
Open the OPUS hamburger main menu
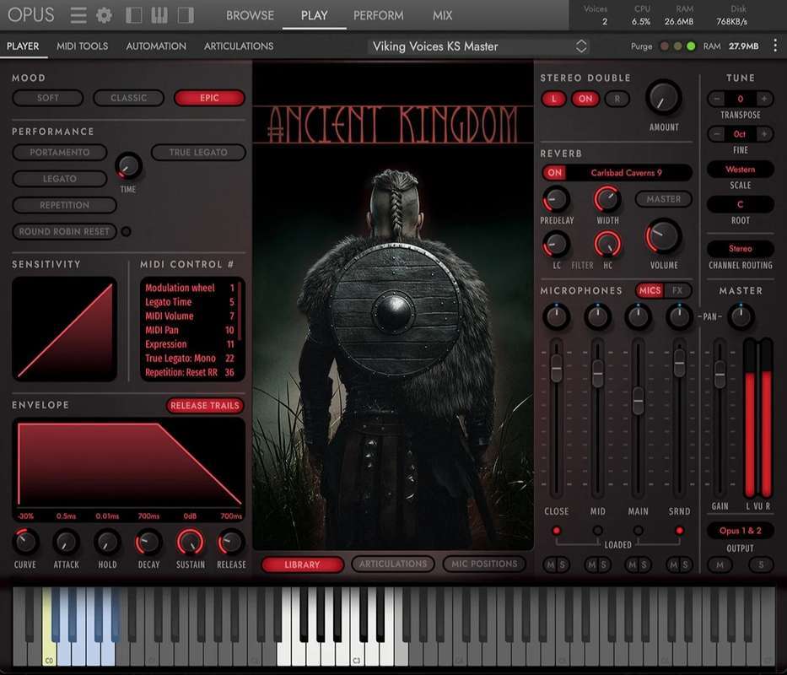(x=78, y=15)
